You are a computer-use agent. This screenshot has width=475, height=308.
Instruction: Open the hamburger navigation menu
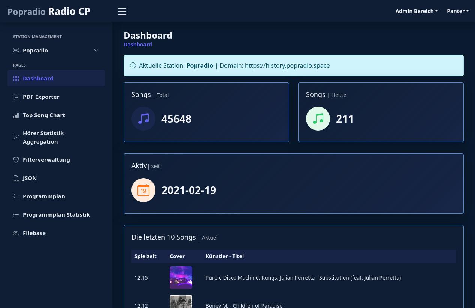(122, 12)
